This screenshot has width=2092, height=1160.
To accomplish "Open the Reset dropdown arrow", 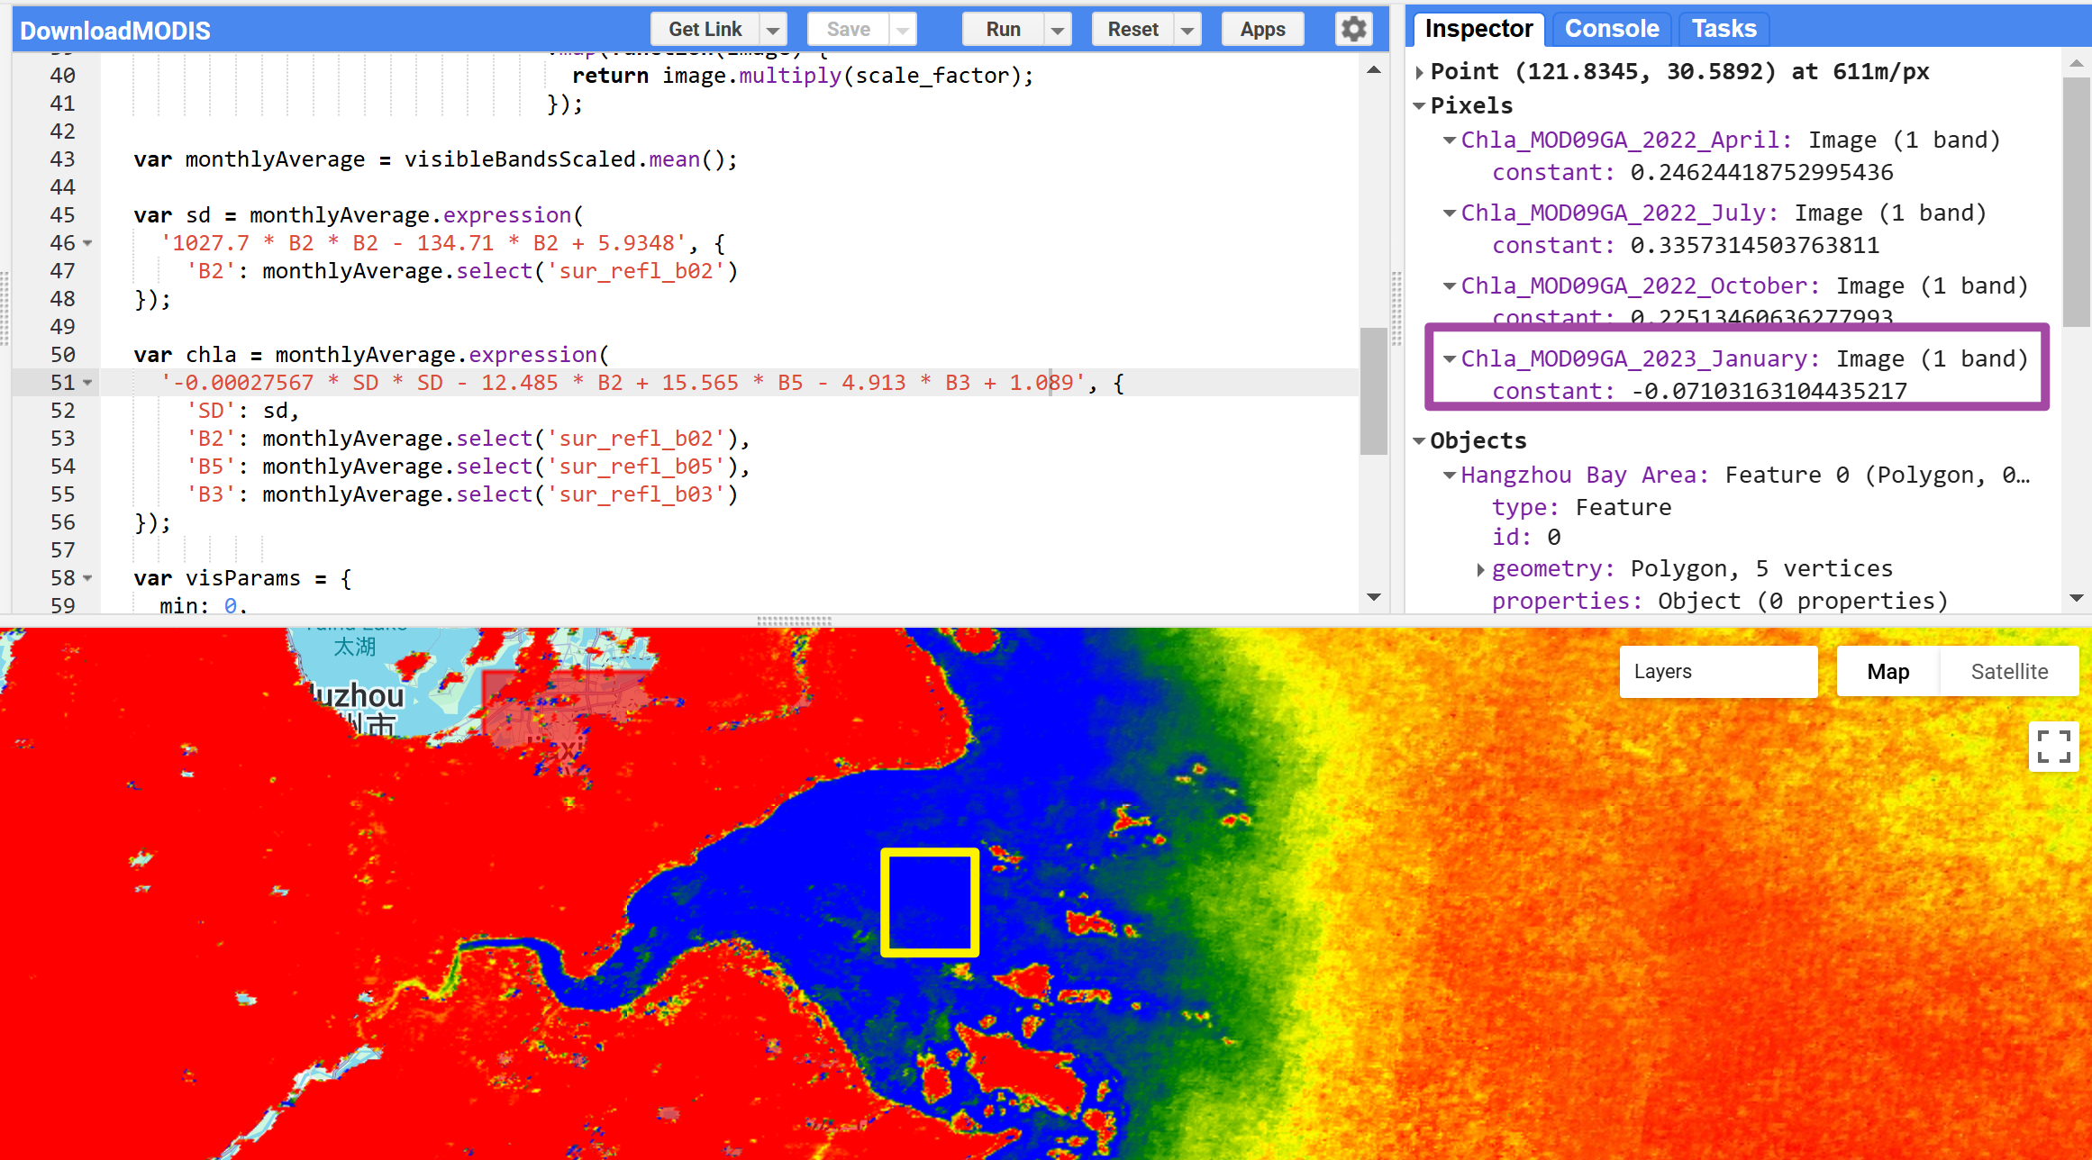I will pos(1187,30).
